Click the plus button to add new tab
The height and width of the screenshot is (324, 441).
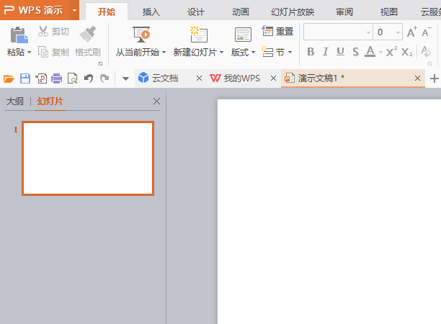click(x=435, y=78)
